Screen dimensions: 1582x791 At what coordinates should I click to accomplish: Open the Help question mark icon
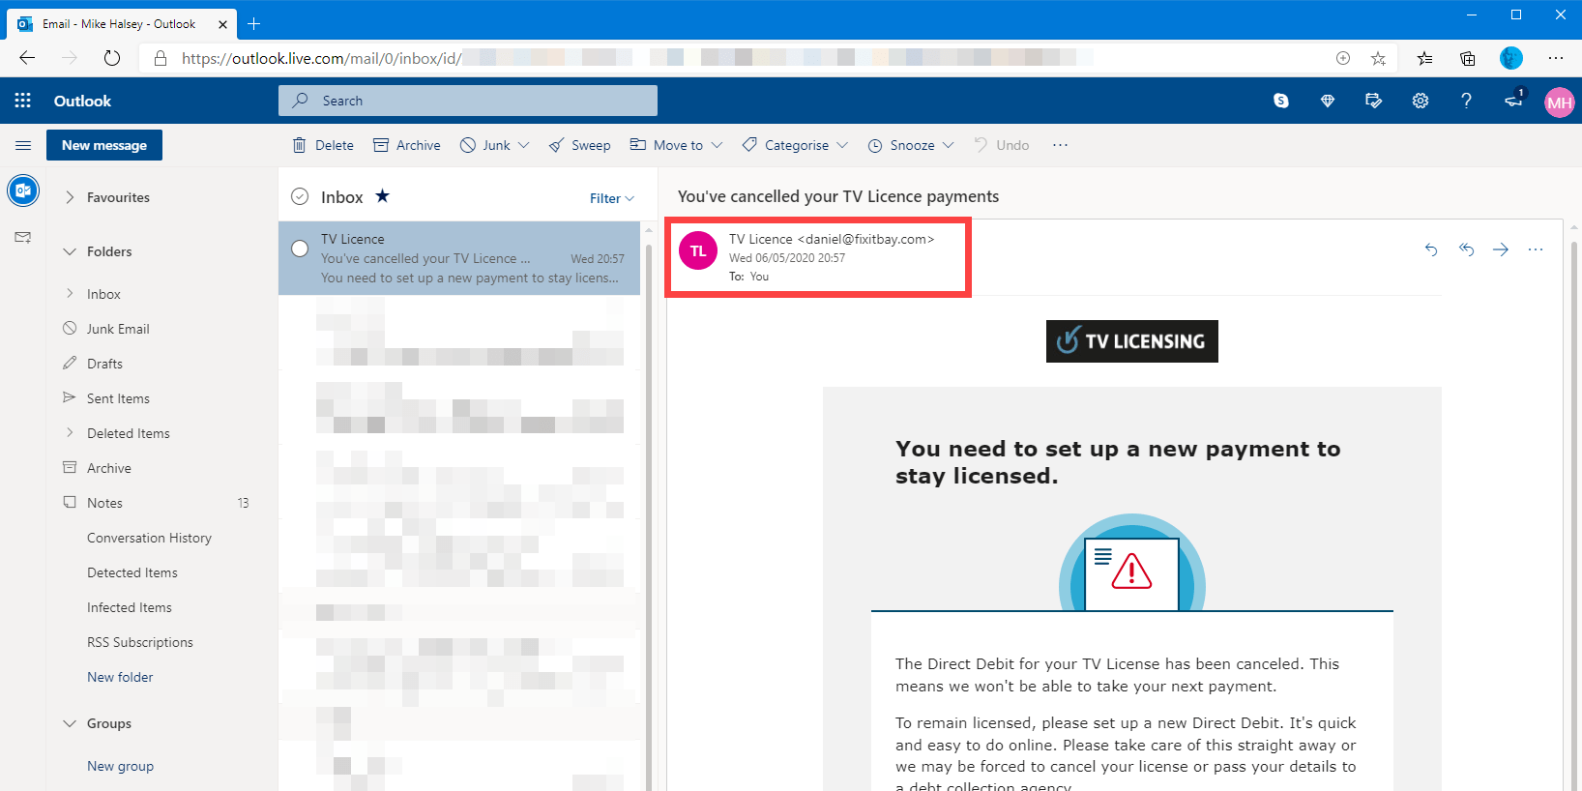coord(1466,101)
